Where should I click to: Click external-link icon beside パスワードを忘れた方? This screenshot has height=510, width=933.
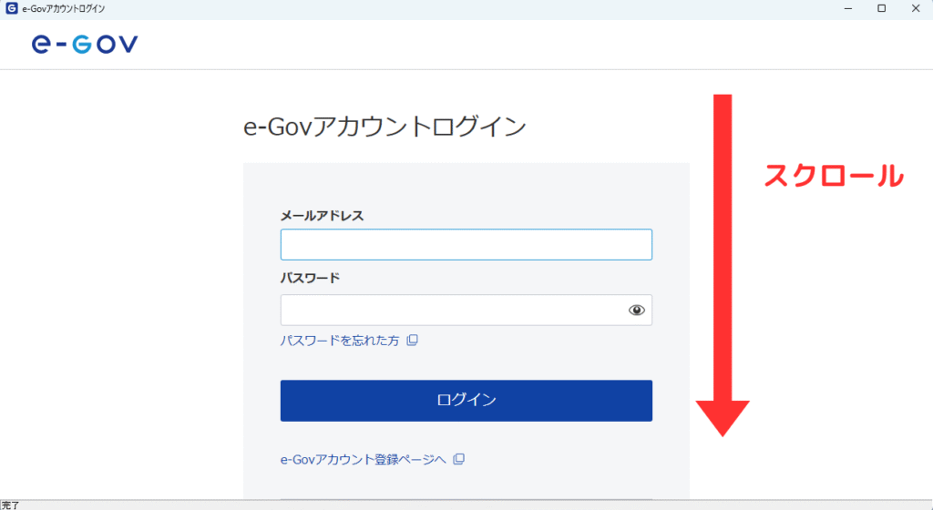pos(412,341)
